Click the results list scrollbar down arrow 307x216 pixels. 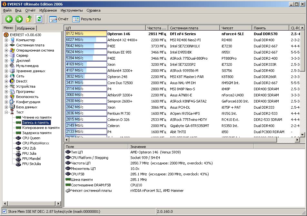302,135
